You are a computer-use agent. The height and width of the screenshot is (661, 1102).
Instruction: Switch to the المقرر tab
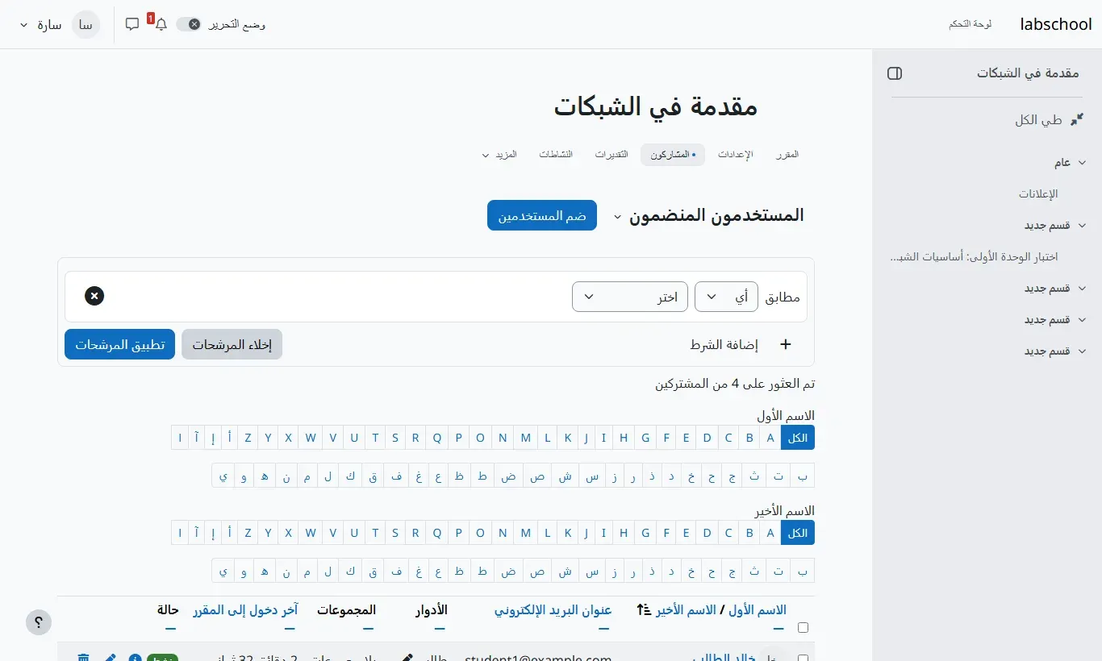click(x=787, y=155)
